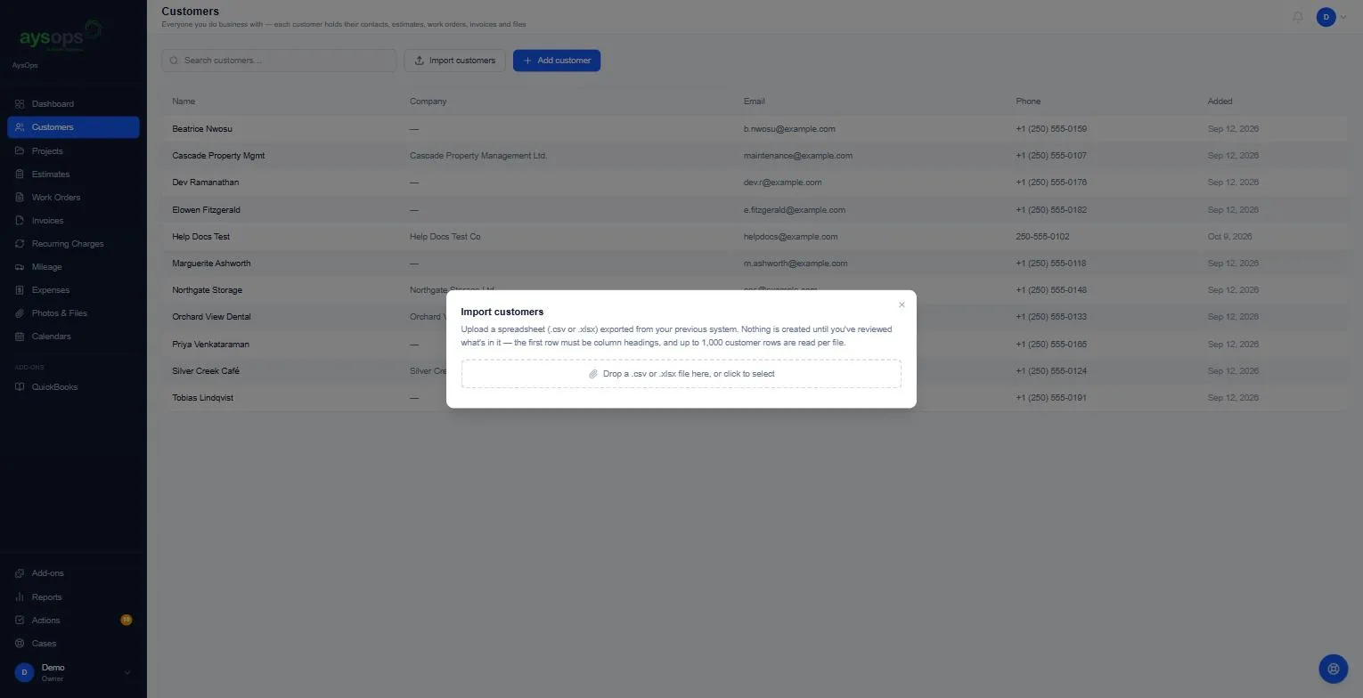Close the Import customers dialog

tap(902, 304)
